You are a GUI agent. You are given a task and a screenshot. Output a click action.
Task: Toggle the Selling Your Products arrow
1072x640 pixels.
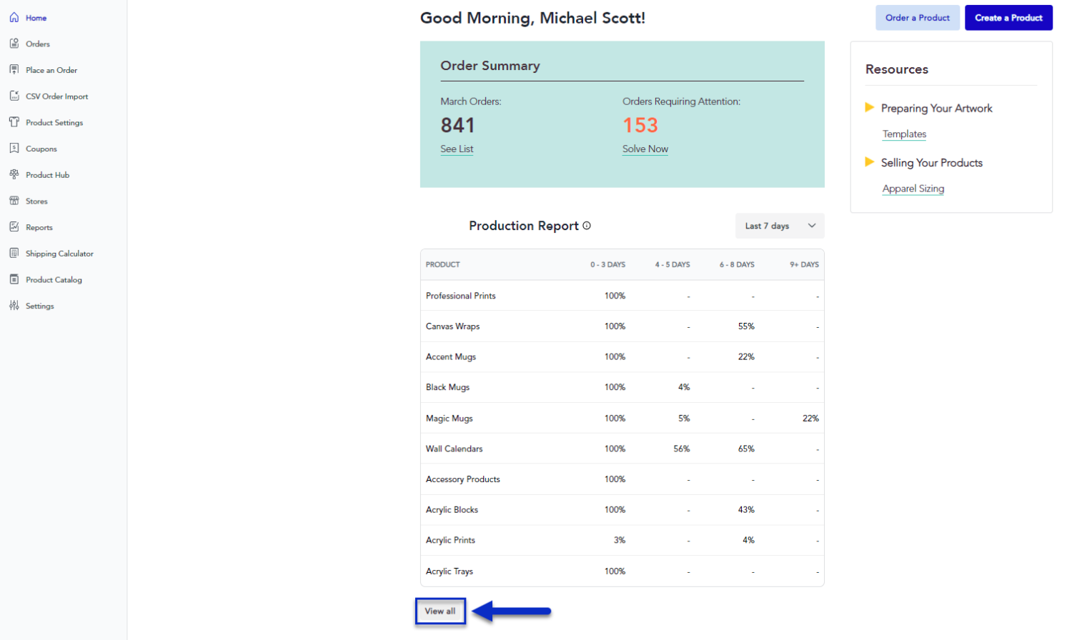click(x=870, y=162)
